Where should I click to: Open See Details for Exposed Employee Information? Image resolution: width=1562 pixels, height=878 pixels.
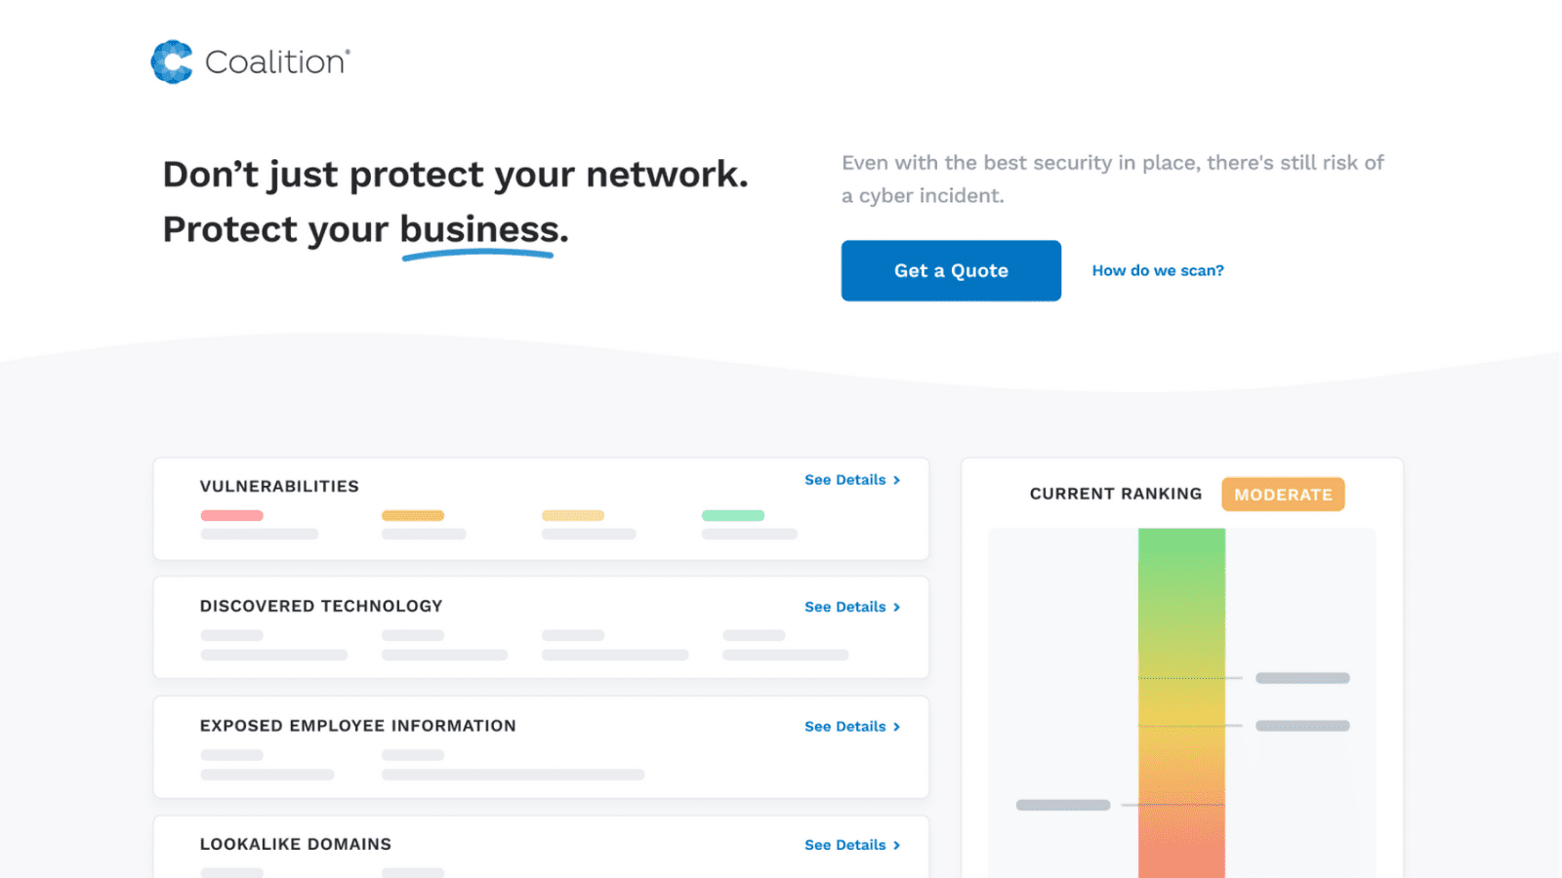[845, 727]
